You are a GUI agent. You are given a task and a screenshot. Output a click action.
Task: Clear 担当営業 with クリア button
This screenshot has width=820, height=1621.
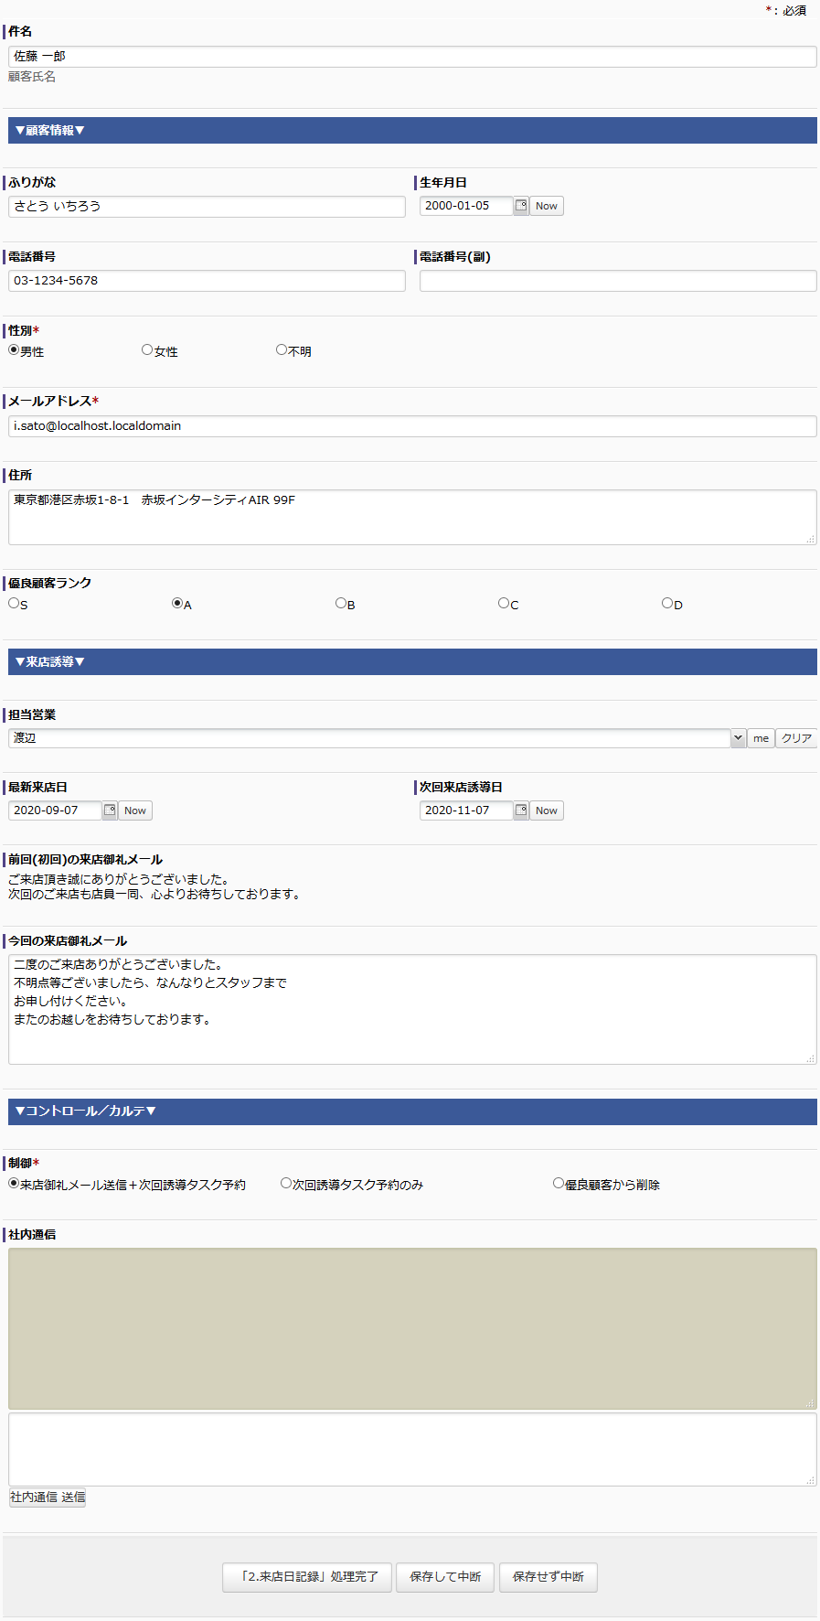[796, 738]
